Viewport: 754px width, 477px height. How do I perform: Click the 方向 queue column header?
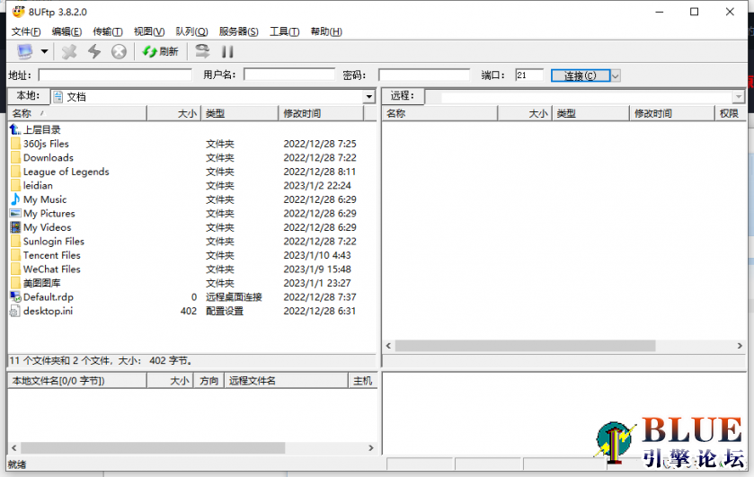(x=208, y=381)
